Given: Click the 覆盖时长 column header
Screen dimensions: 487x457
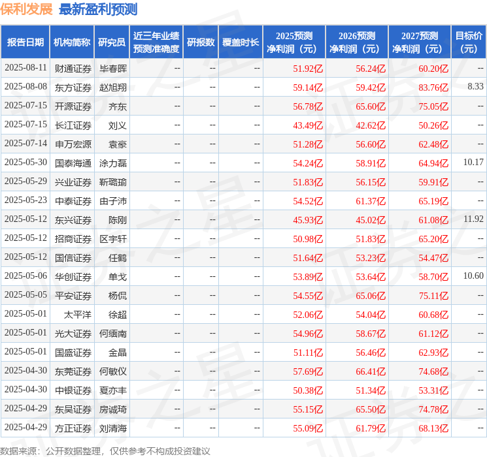Looking at the screenshot, I should point(241,42).
